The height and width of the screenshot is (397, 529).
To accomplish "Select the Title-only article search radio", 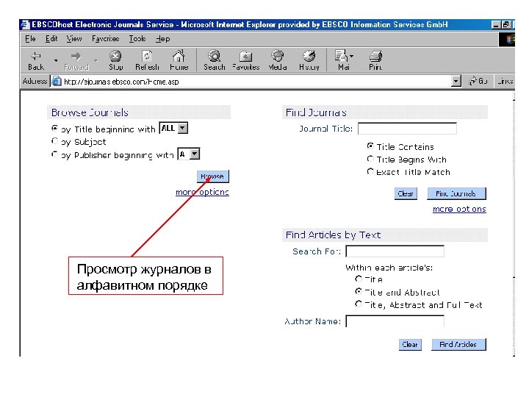I will click(x=359, y=279).
